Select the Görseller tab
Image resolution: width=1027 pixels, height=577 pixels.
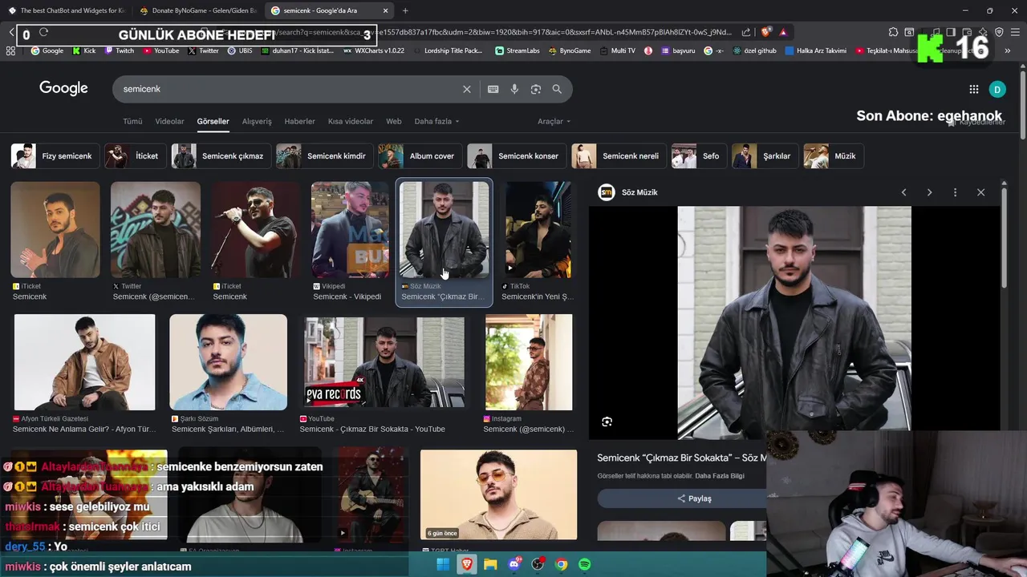pos(213,121)
